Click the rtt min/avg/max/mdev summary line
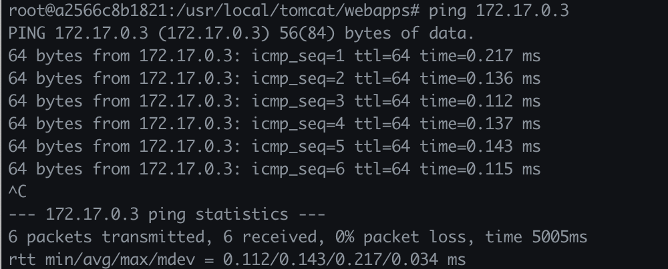 tap(236, 259)
